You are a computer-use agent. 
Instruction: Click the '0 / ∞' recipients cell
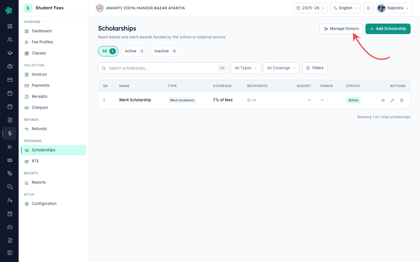tap(252, 100)
